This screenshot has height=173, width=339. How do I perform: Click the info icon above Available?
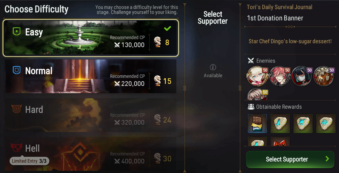(213, 67)
